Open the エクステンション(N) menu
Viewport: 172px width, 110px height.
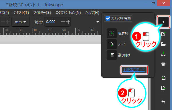[x=68, y=13]
